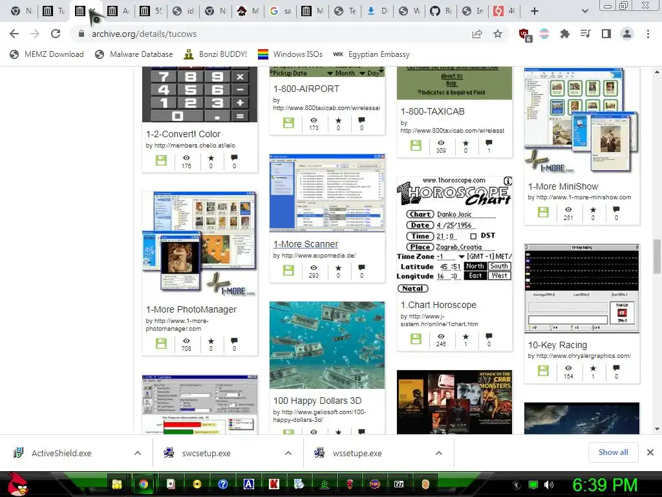662x497 pixels.
Task: Switch to the tab labeled id
Action: [183, 11]
